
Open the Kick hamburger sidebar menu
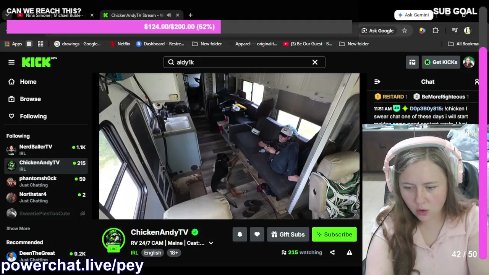[x=11, y=62]
